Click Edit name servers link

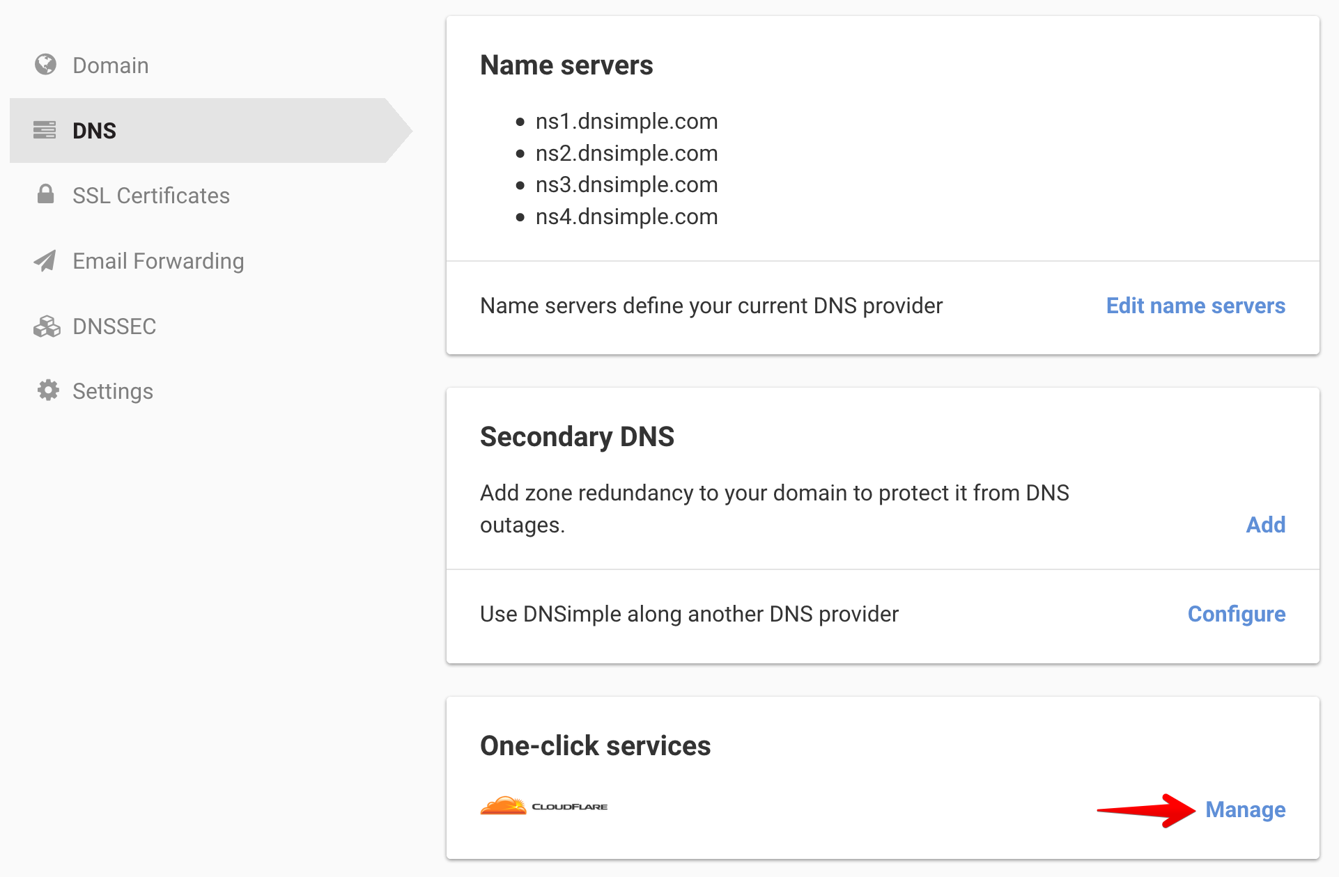click(x=1195, y=306)
